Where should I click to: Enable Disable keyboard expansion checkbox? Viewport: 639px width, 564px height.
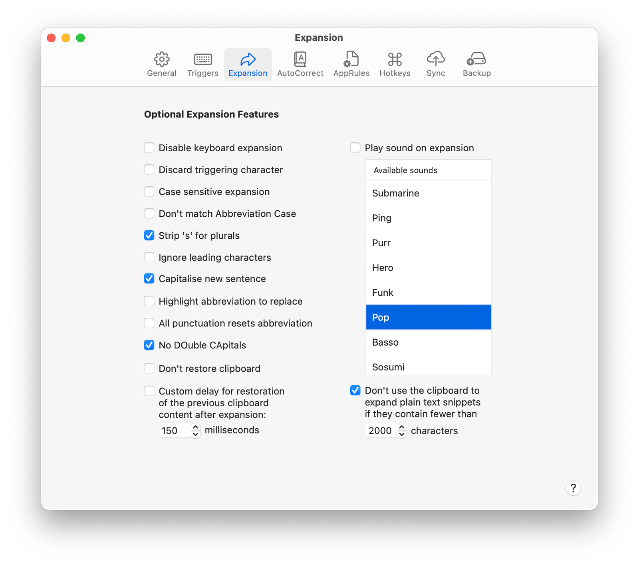pos(149,148)
